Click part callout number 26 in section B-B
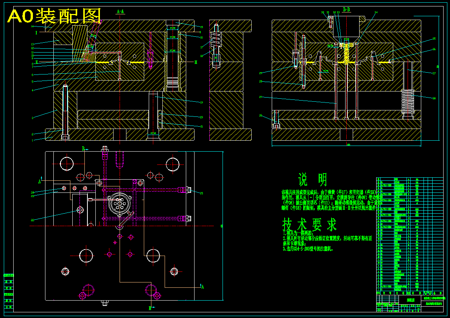Screen dimensions: 450x318 pyautogui.click(x=261, y=116)
